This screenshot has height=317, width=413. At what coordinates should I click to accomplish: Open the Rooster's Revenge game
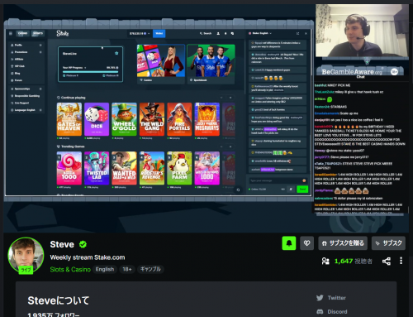152,168
